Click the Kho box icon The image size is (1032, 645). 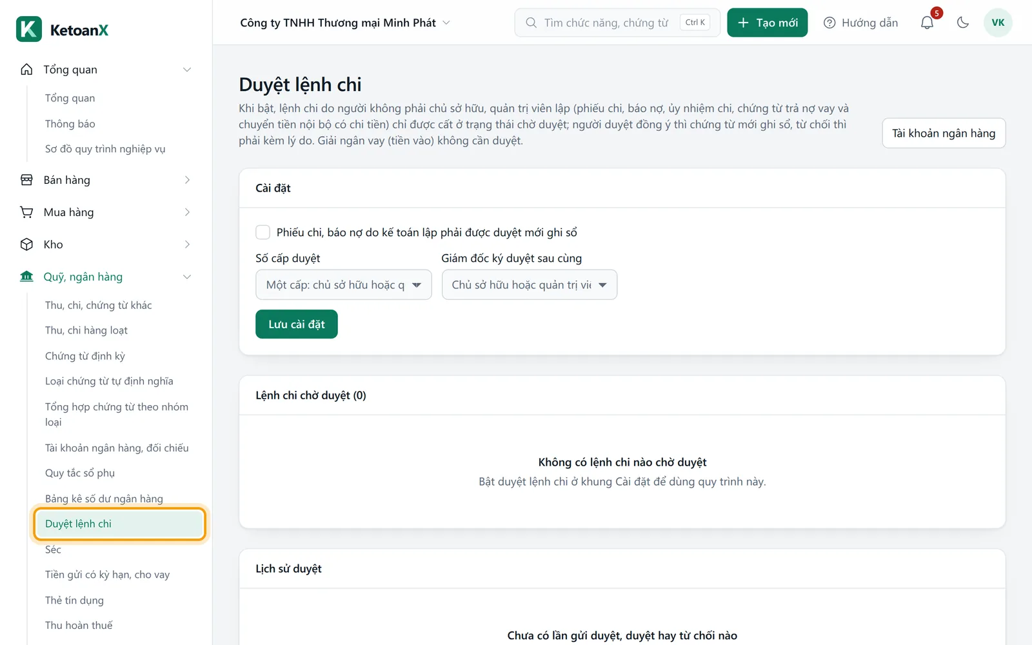[x=26, y=244]
